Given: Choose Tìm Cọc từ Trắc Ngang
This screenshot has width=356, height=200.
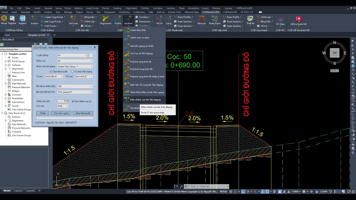Looking at the screenshot, I should (144, 53).
